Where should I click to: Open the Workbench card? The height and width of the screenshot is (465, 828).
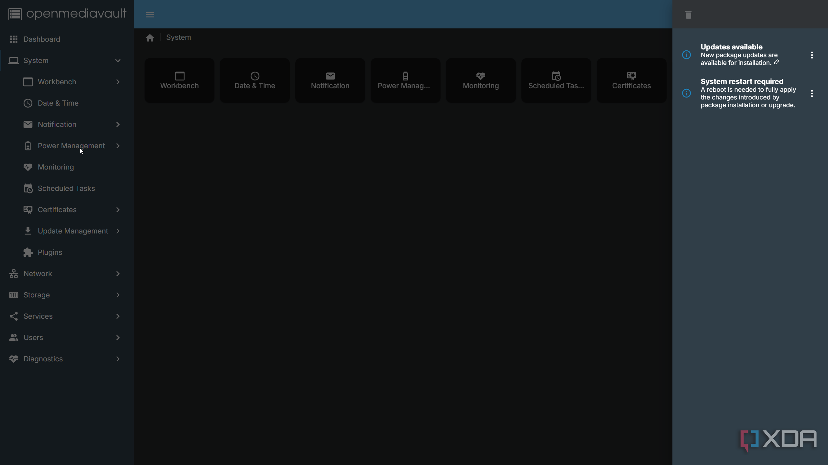[180, 80]
